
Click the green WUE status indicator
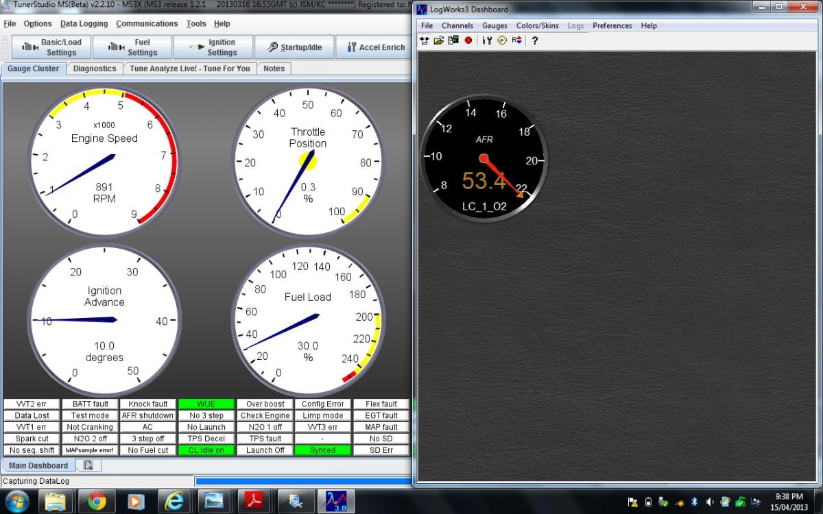206,404
